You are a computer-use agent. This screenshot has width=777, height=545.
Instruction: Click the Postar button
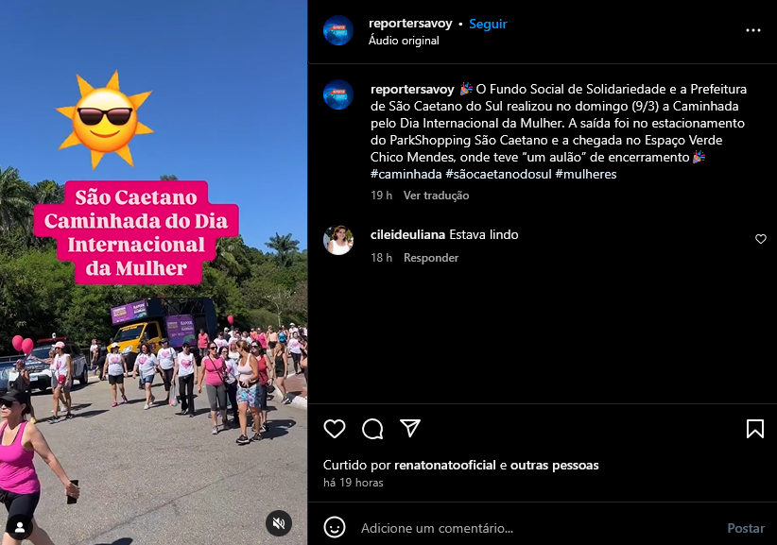pos(746,528)
